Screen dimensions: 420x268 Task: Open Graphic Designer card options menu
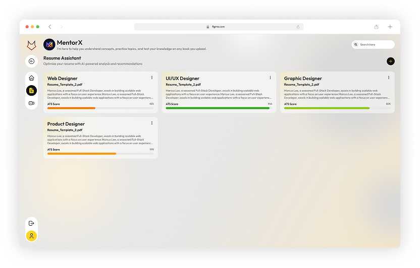click(389, 78)
